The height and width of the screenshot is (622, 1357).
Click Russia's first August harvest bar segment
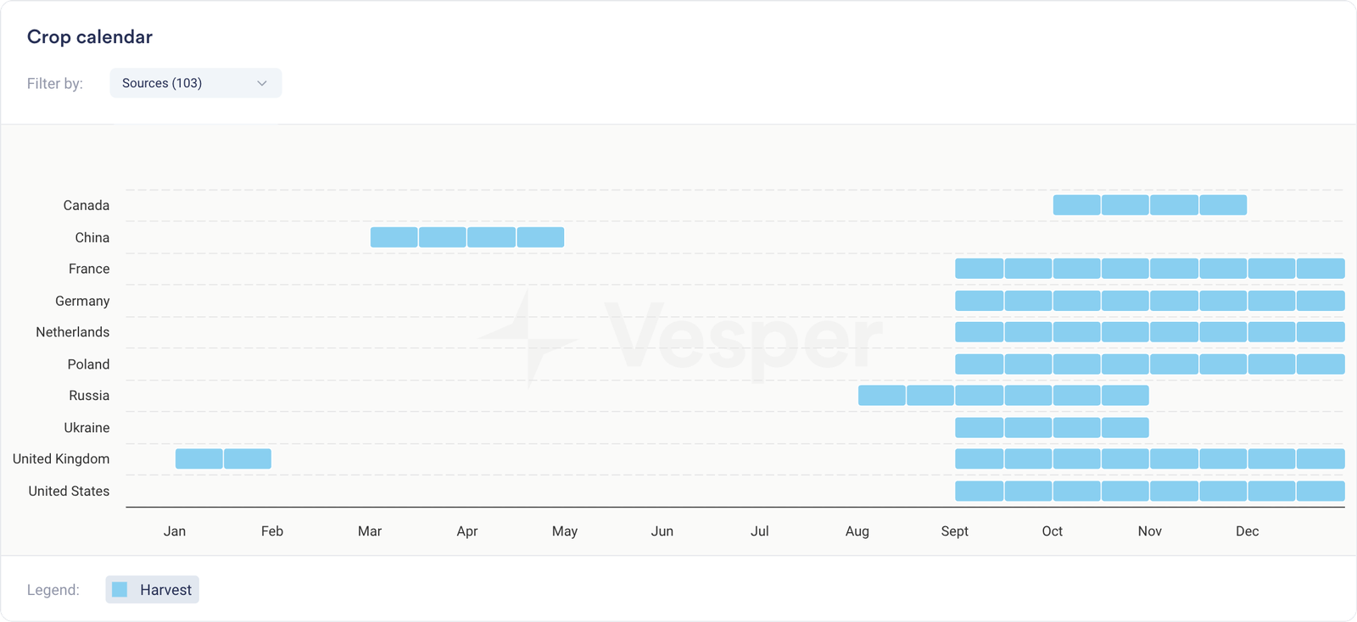[x=881, y=396]
